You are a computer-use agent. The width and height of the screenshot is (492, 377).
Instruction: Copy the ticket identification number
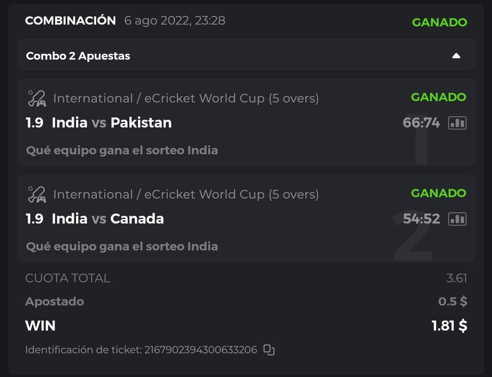click(x=269, y=350)
